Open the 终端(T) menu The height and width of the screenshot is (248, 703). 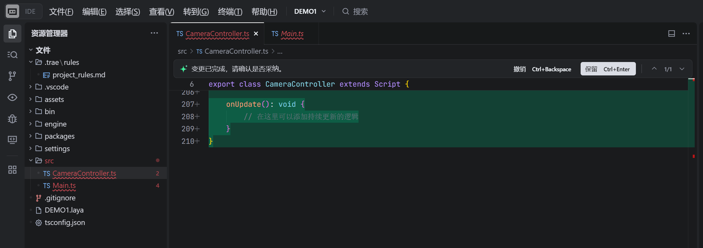(230, 12)
